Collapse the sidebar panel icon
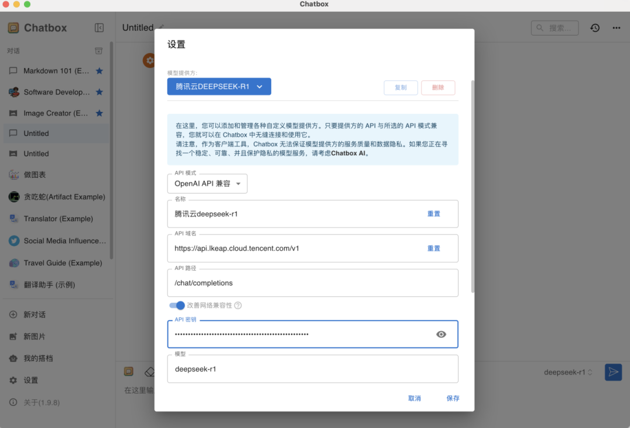 tap(99, 28)
